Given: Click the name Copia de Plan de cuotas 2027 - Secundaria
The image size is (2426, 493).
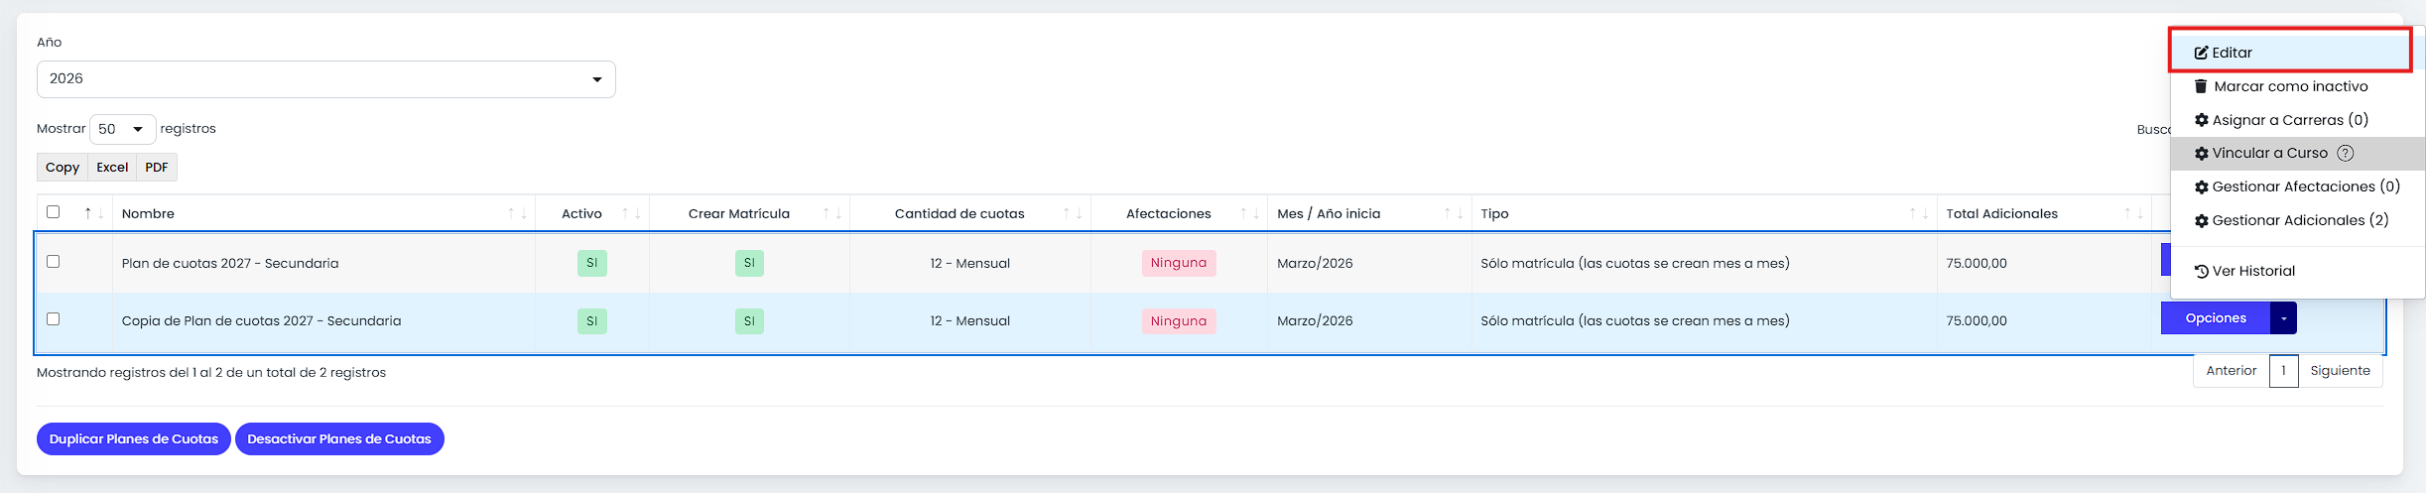Looking at the screenshot, I should click(261, 320).
